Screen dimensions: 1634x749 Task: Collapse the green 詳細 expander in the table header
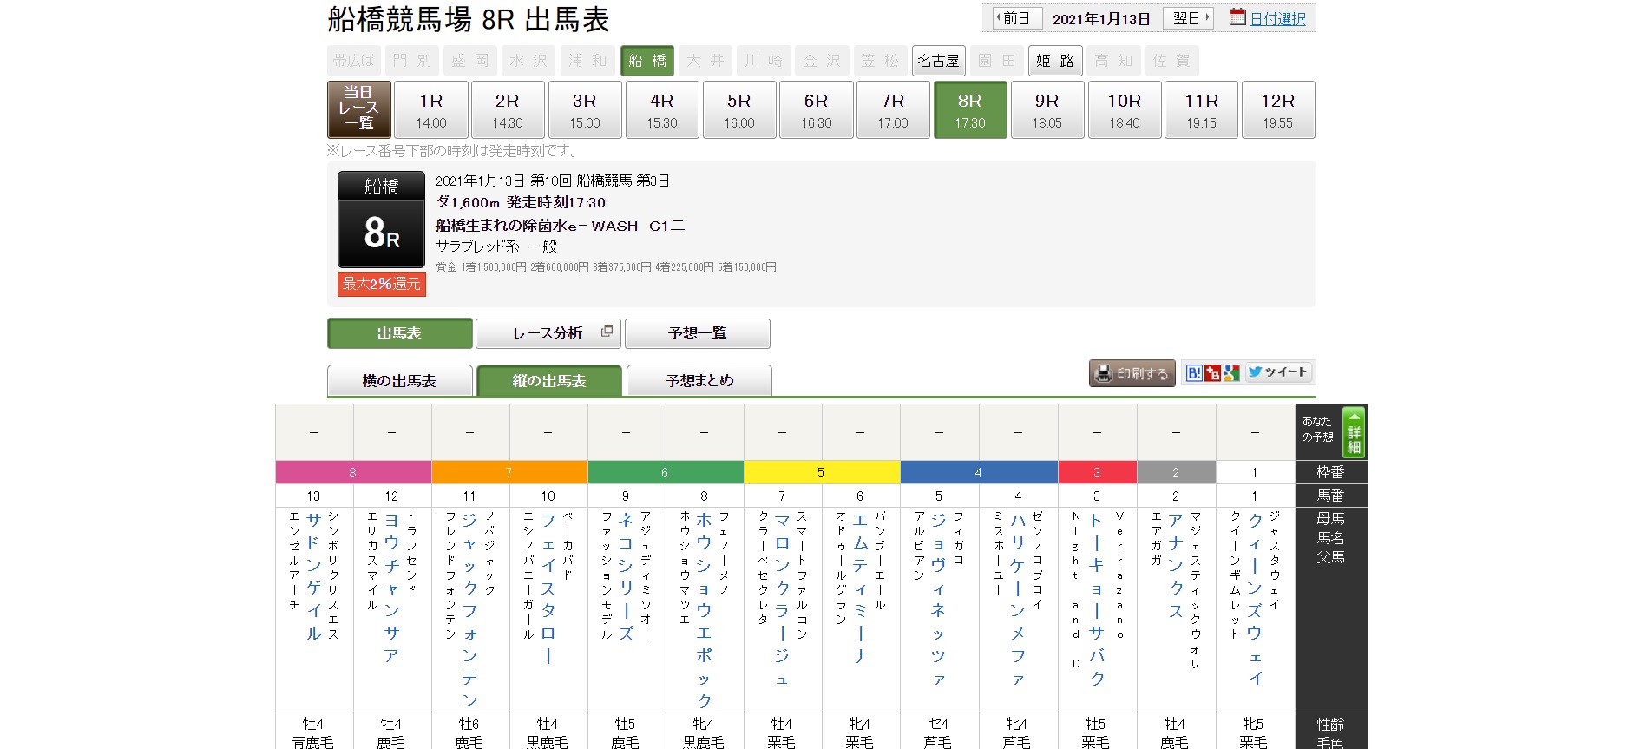coord(1354,431)
